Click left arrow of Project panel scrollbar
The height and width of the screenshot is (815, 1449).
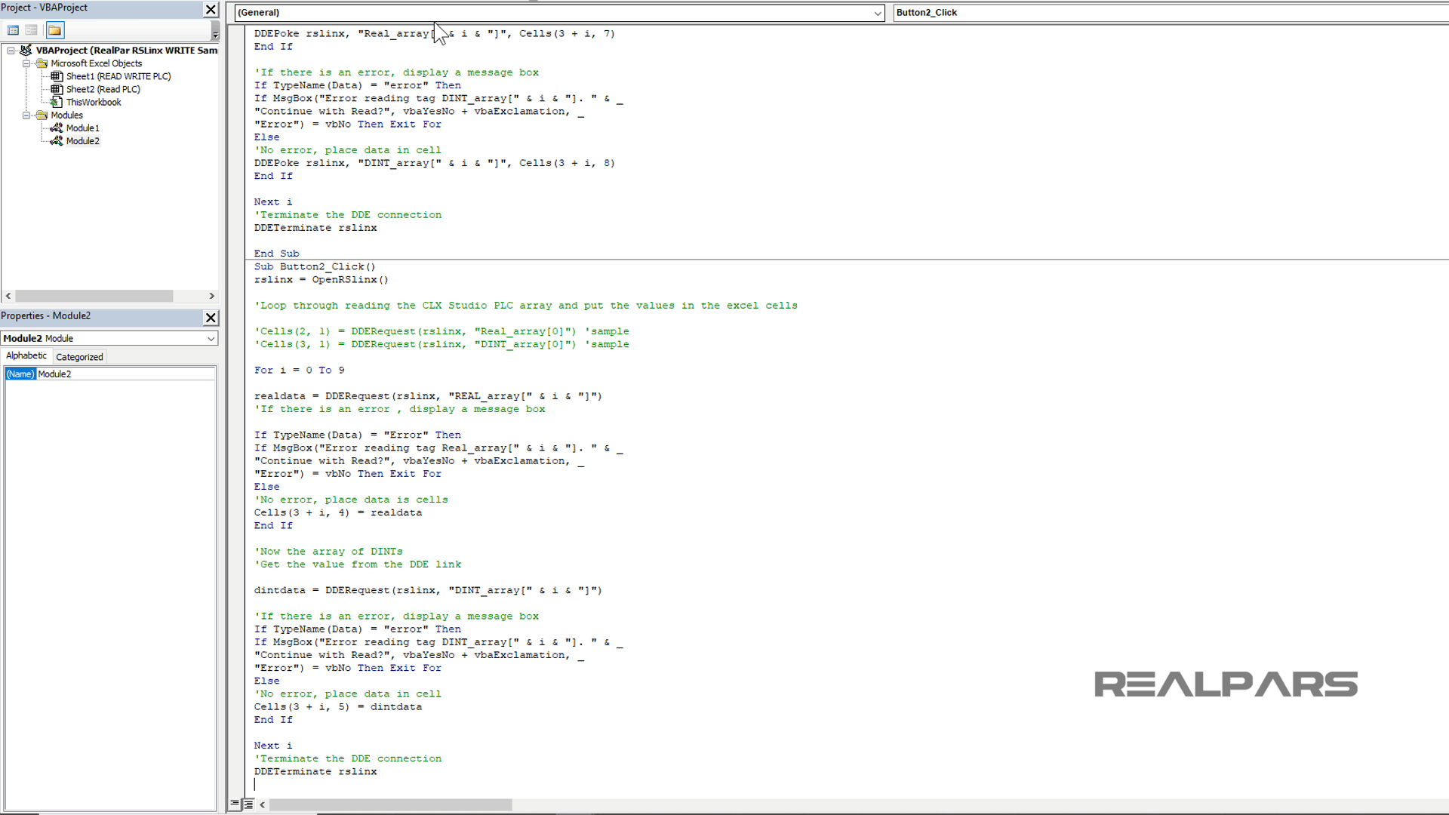click(8, 296)
